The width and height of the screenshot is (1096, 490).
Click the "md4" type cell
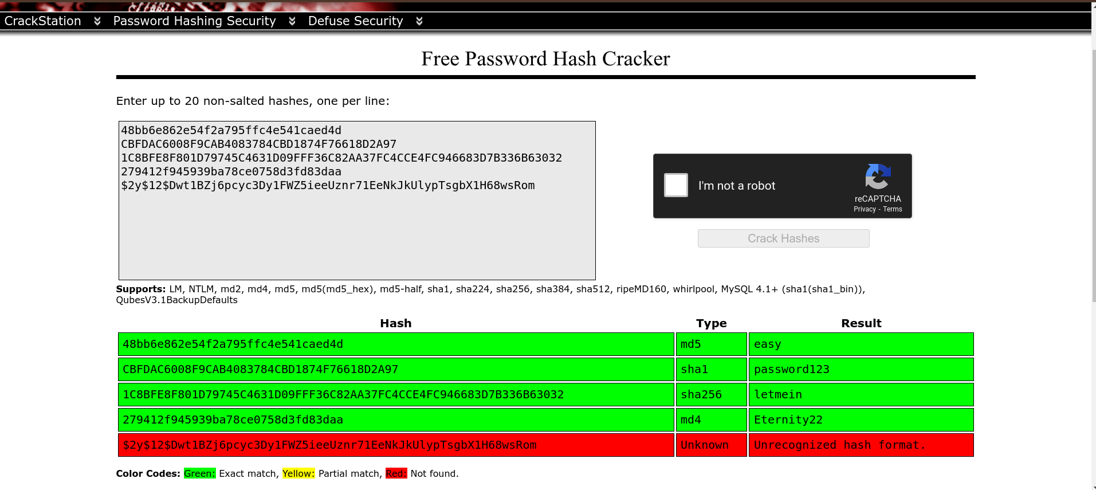[712, 420]
